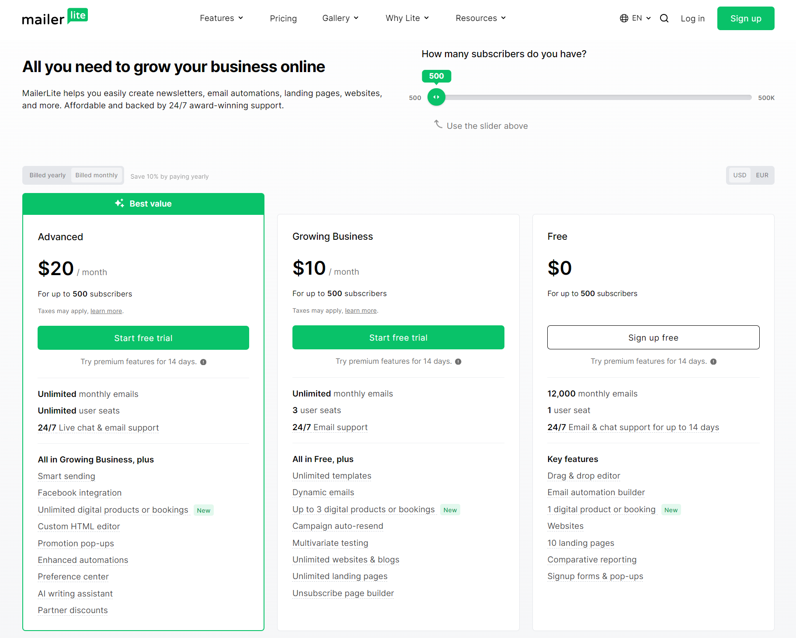Click the green 500 slider value bubble
The width and height of the screenshot is (796, 638).
click(436, 76)
